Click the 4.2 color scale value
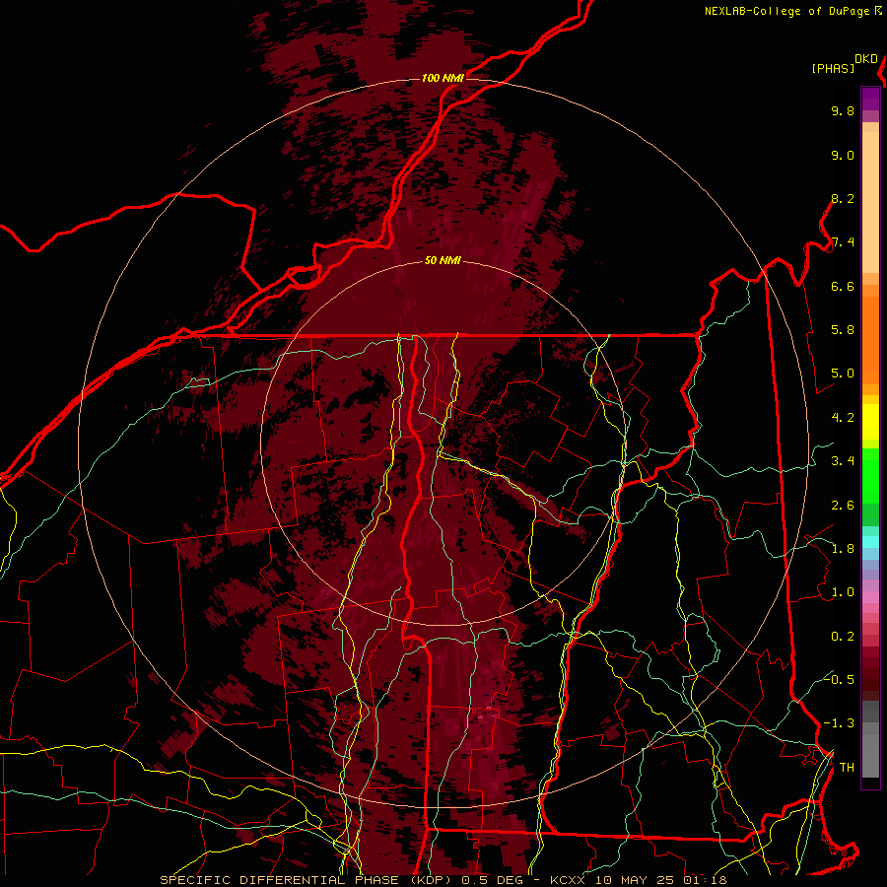 point(843,418)
